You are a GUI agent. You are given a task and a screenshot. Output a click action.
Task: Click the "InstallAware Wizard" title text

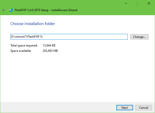tap(65, 10)
